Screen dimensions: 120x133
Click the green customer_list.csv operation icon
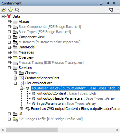[28, 88]
